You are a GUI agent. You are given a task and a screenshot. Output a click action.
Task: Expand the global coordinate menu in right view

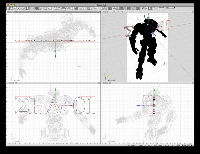click(112, 142)
